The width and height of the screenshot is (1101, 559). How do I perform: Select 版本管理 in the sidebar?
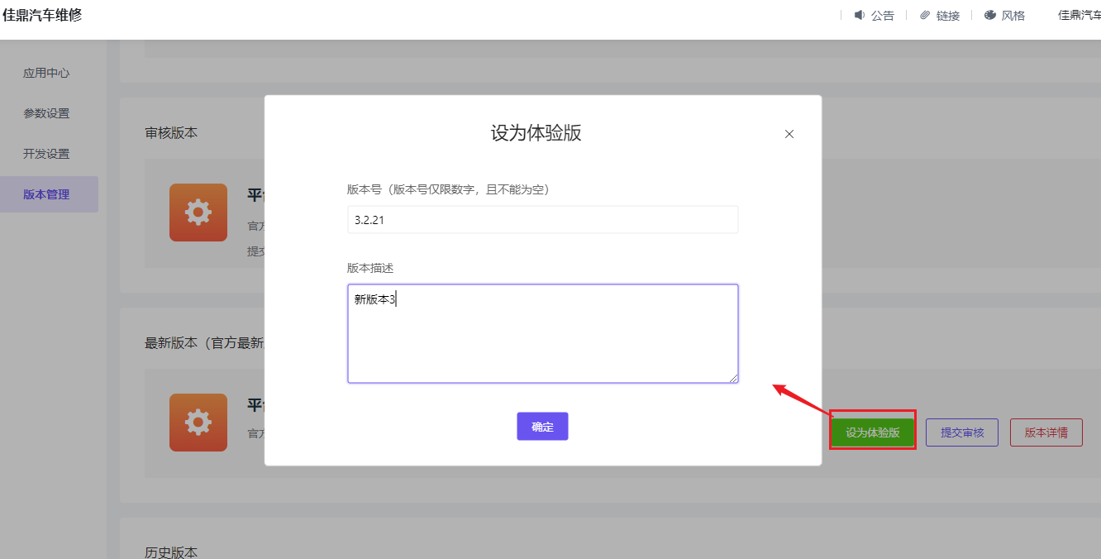(x=45, y=193)
